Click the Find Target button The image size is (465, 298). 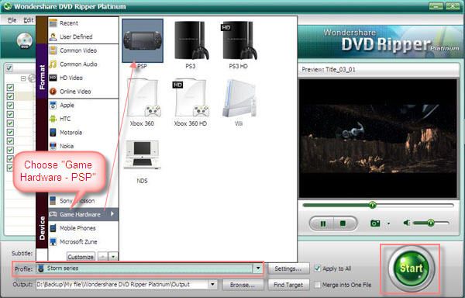click(288, 285)
